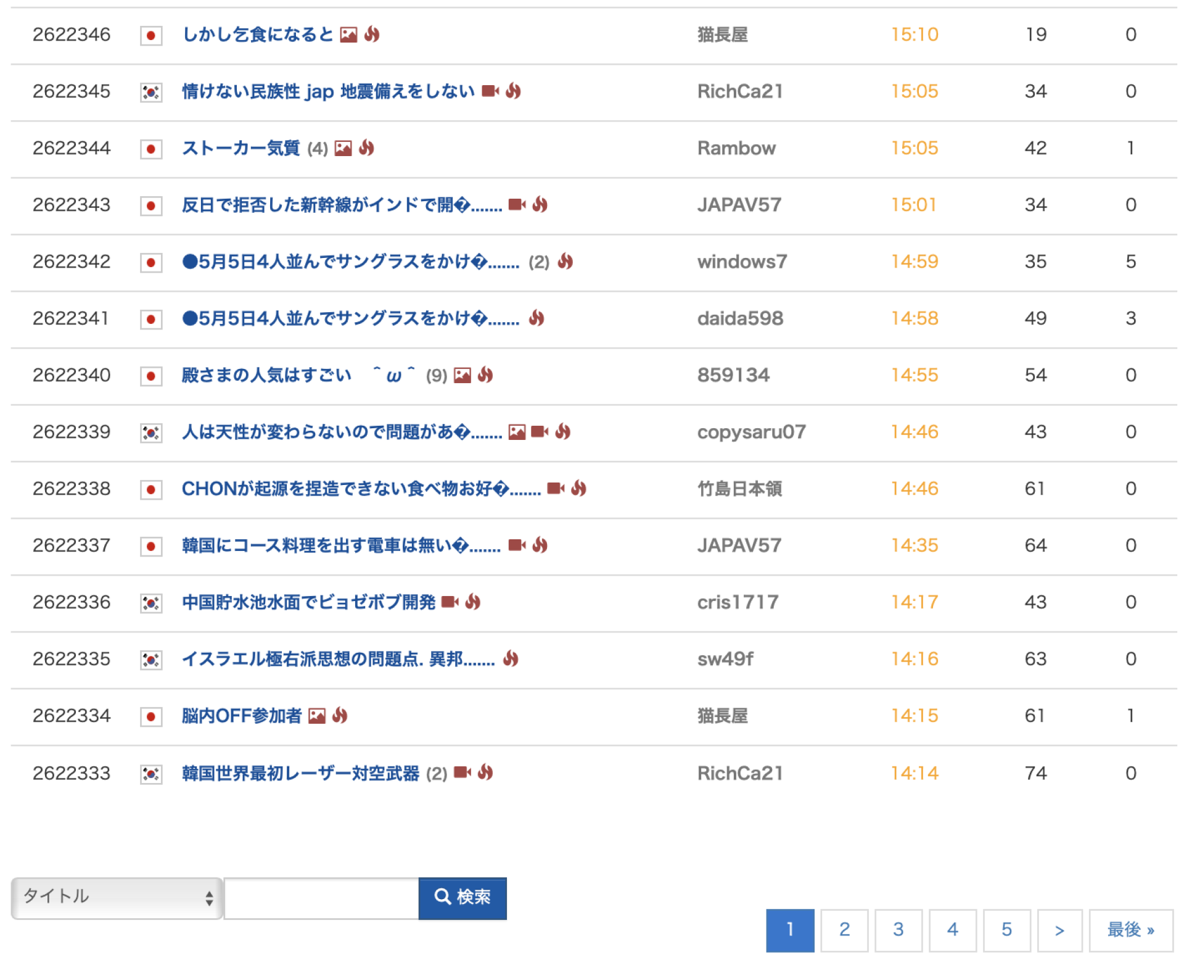
Task: Jump to page 5 in pagination
Action: [x=1006, y=931]
